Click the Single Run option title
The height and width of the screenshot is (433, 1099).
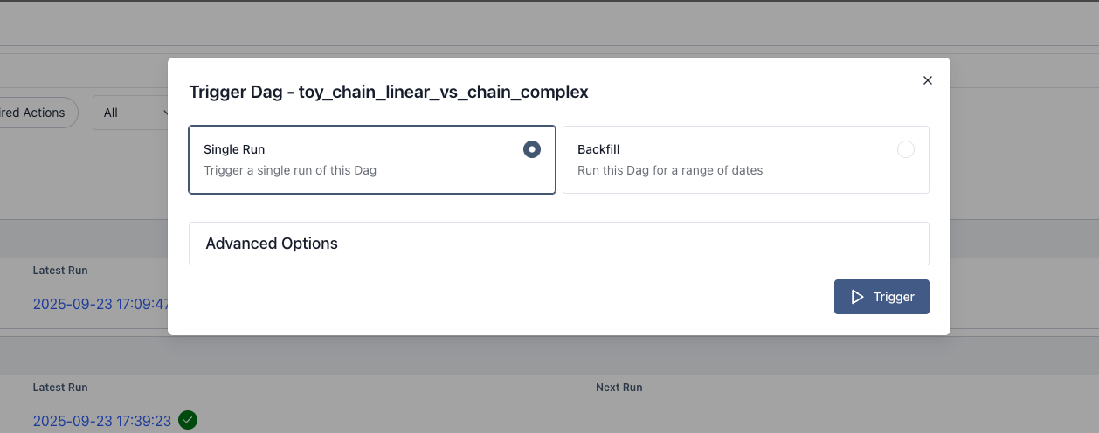[x=234, y=149]
